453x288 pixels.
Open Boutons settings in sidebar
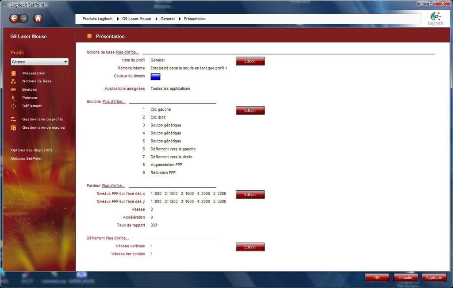(29, 89)
